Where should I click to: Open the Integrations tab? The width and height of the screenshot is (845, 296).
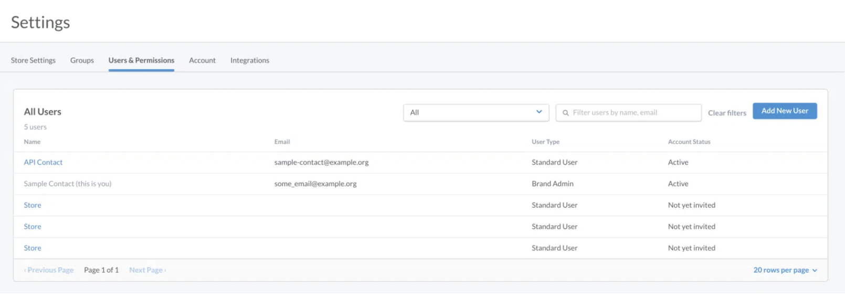(250, 60)
